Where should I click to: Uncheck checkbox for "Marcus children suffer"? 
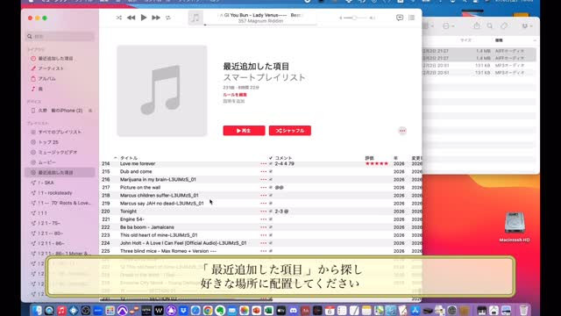tap(271, 195)
